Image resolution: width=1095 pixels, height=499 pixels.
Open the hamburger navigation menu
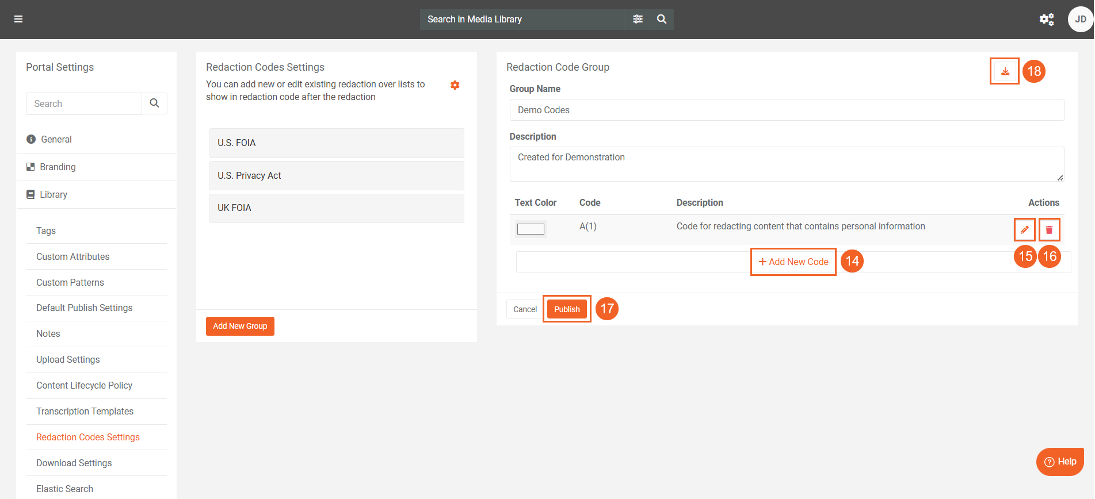[x=18, y=19]
